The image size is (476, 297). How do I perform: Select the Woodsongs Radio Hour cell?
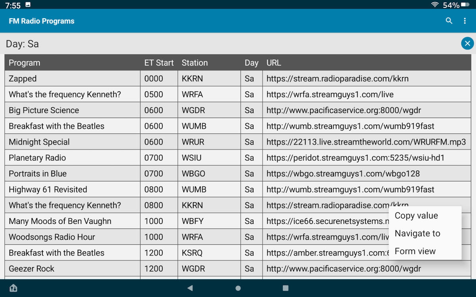click(73, 237)
